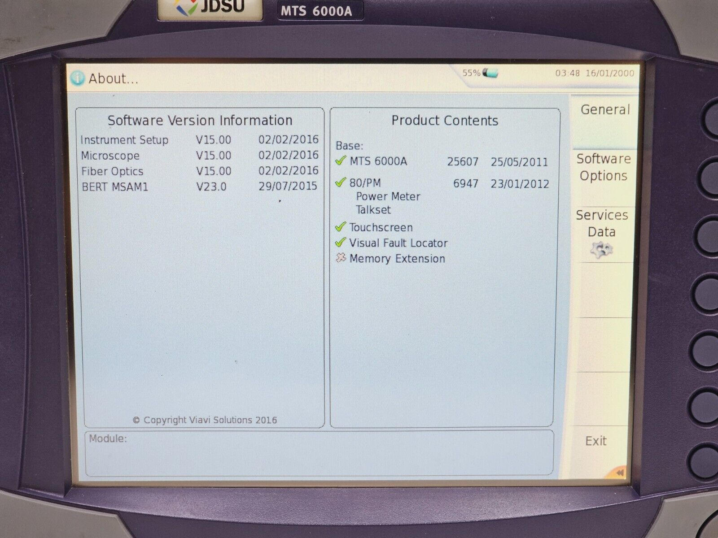
Task: Open the General tab
Action: click(604, 110)
